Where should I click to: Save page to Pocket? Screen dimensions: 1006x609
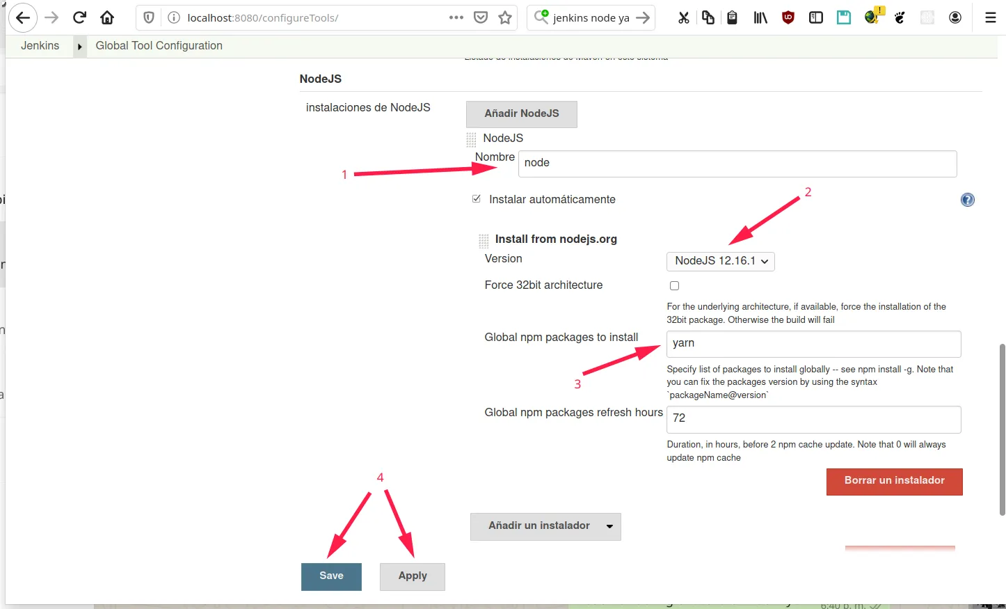[481, 17]
